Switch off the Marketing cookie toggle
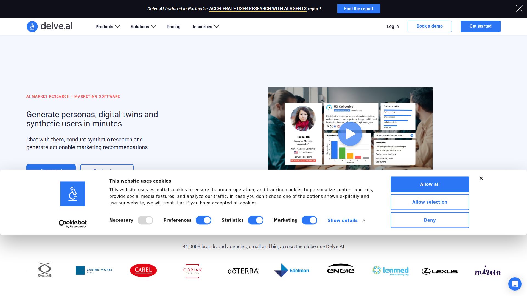The height and width of the screenshot is (296, 527). 309,220
